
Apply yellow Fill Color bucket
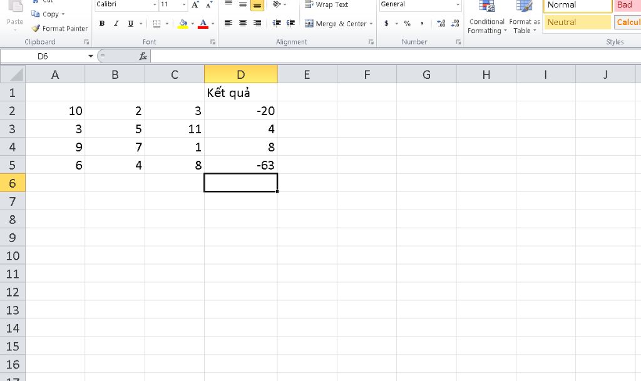[x=183, y=24]
